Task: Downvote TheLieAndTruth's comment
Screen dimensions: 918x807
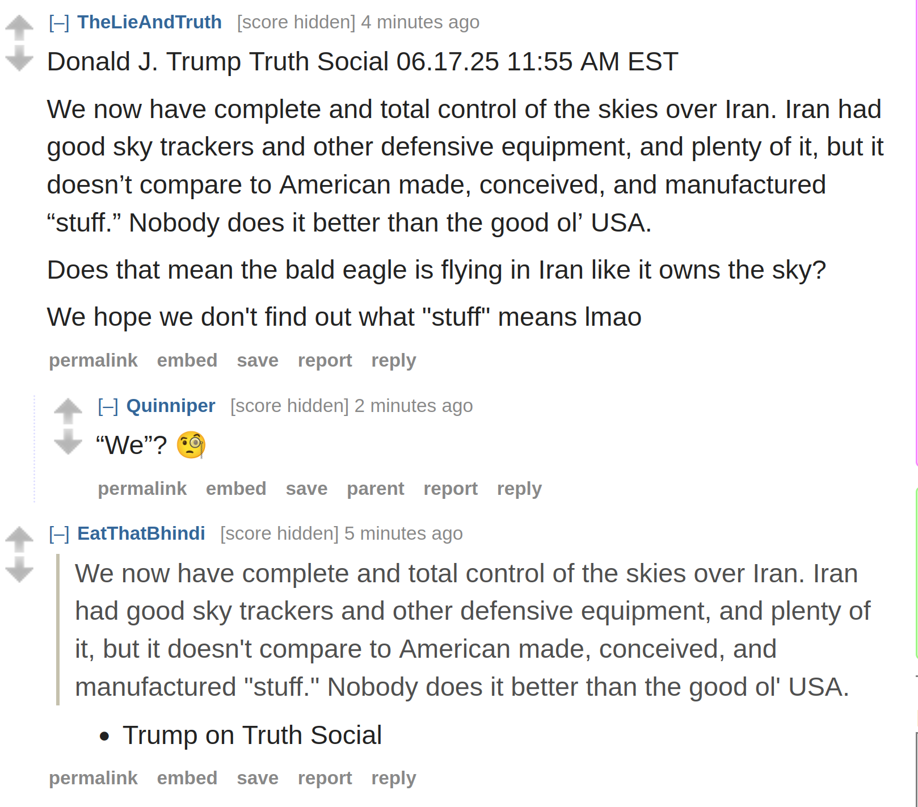Action: [x=19, y=58]
